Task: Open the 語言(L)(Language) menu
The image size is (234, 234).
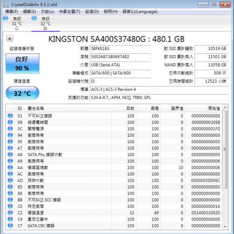Action: tap(140, 12)
